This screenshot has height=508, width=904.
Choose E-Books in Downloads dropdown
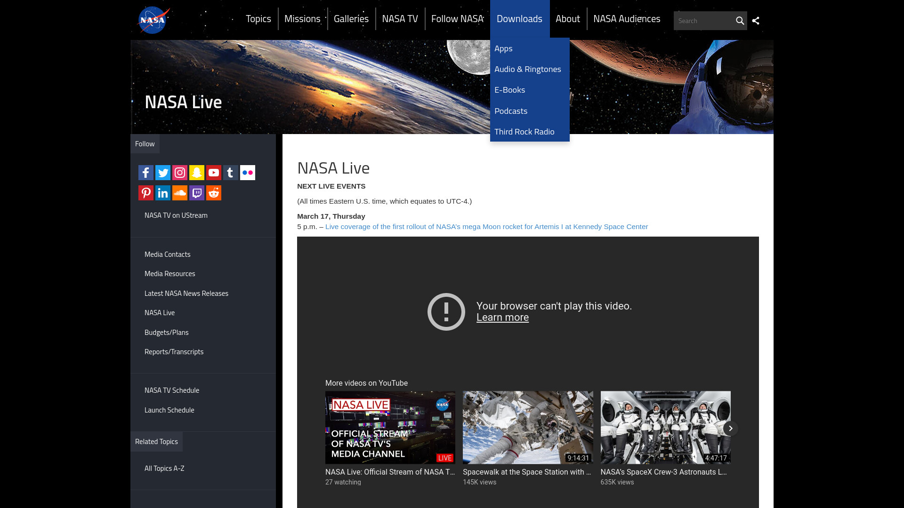pos(530,90)
